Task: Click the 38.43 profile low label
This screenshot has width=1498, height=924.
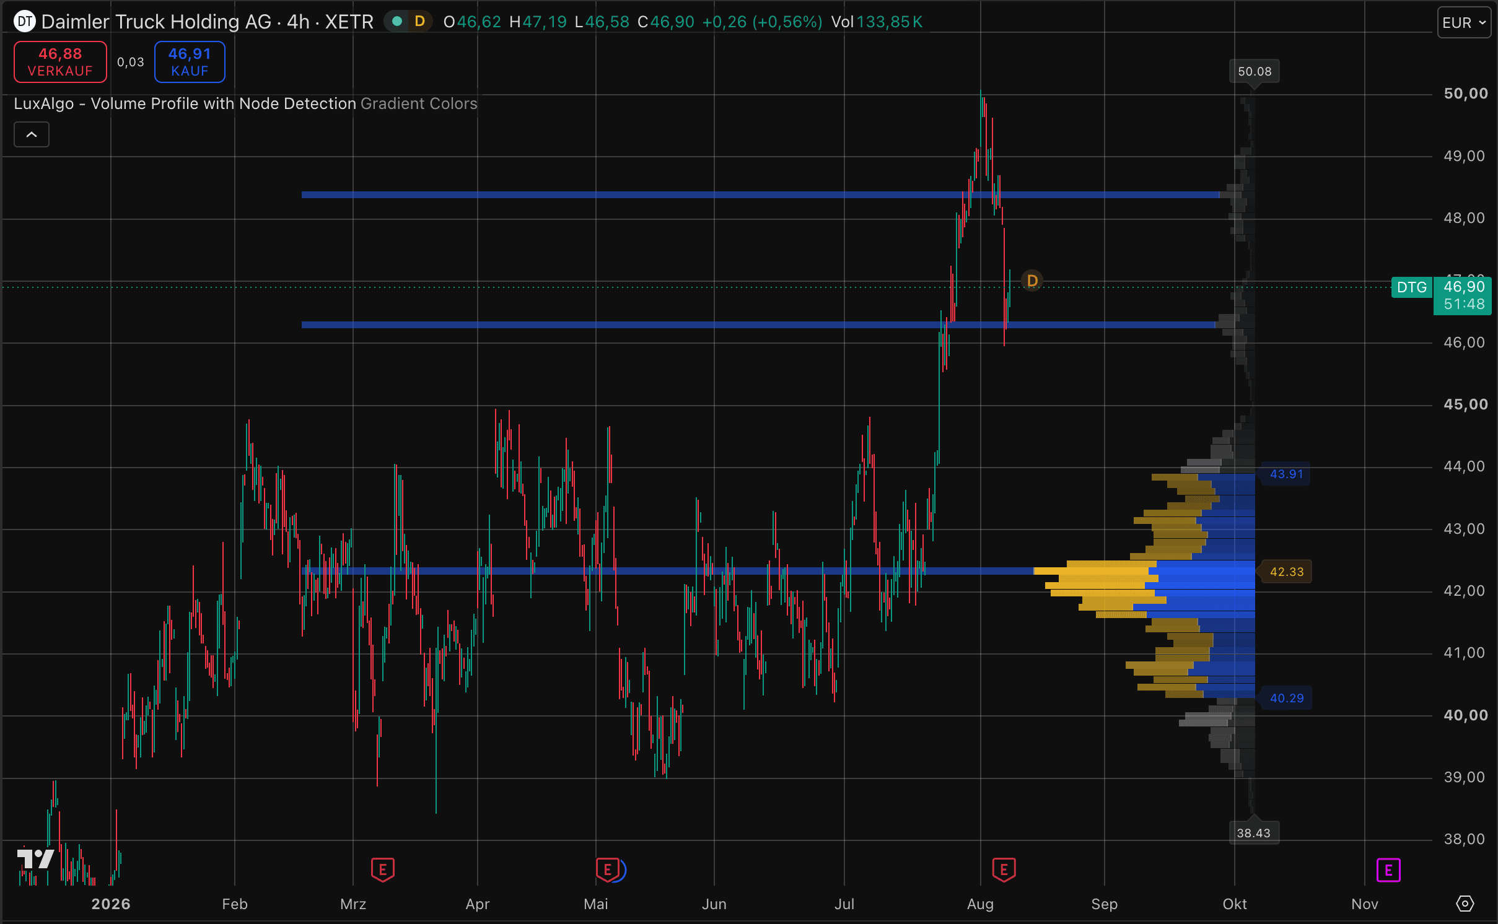Action: click(1253, 833)
